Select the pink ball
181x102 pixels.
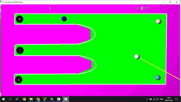(159, 22)
